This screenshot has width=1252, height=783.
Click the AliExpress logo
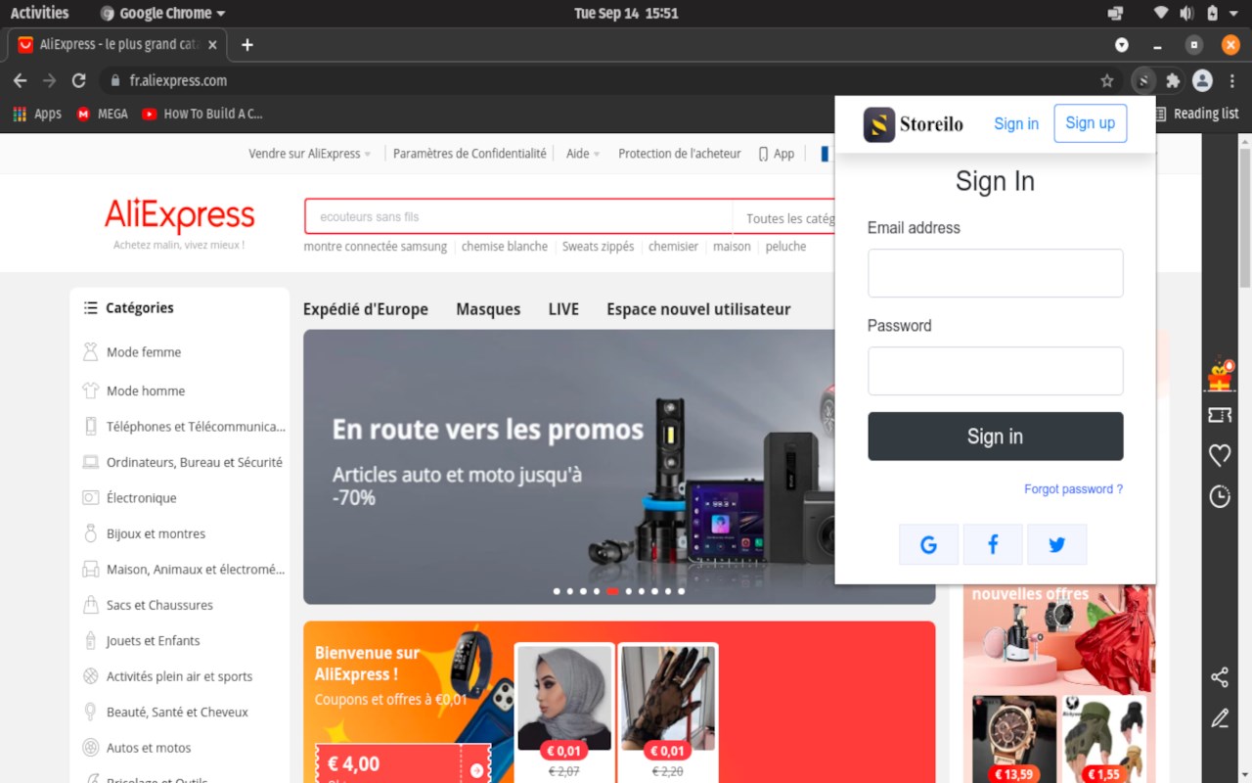(180, 216)
